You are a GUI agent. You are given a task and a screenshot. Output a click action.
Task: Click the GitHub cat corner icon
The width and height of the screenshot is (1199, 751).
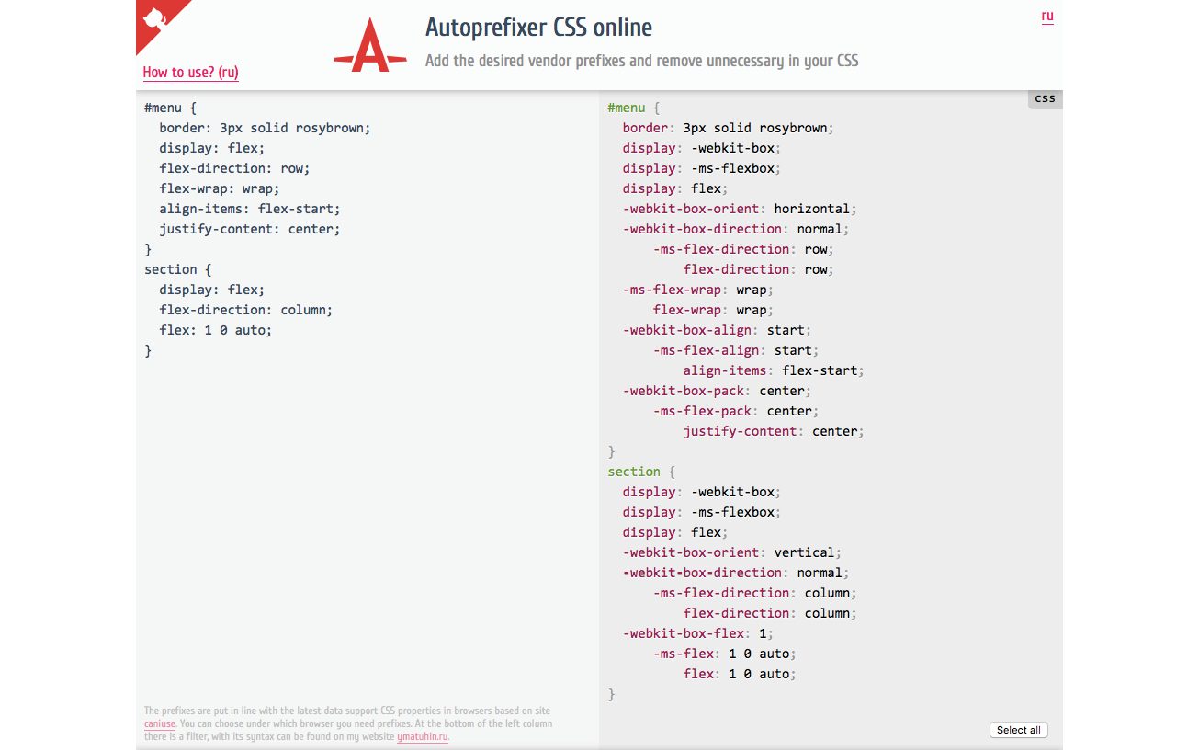coord(153,18)
